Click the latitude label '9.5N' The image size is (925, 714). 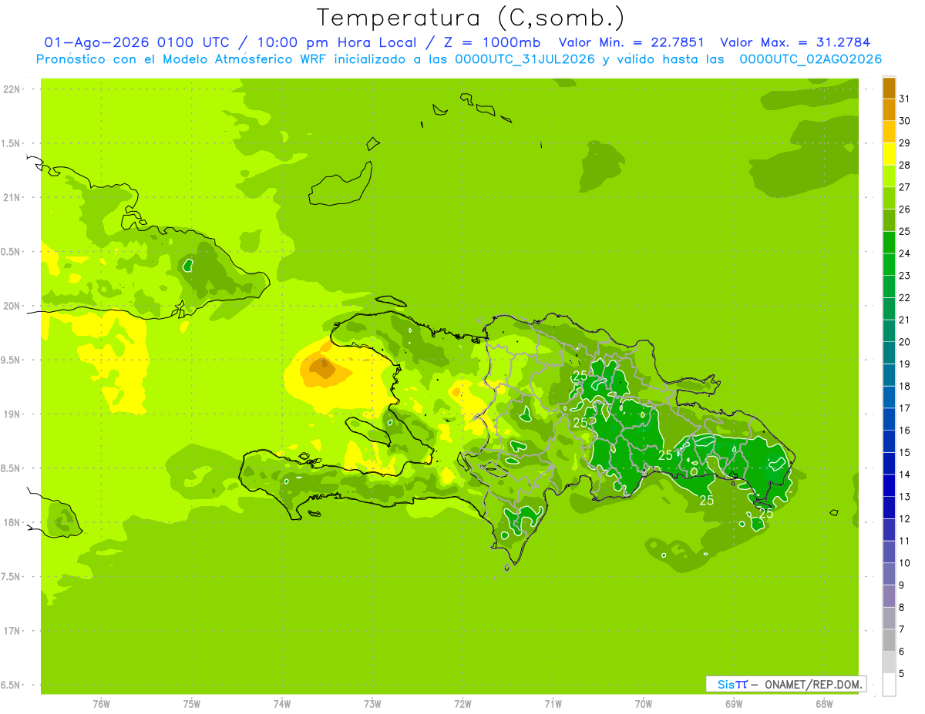coord(12,360)
